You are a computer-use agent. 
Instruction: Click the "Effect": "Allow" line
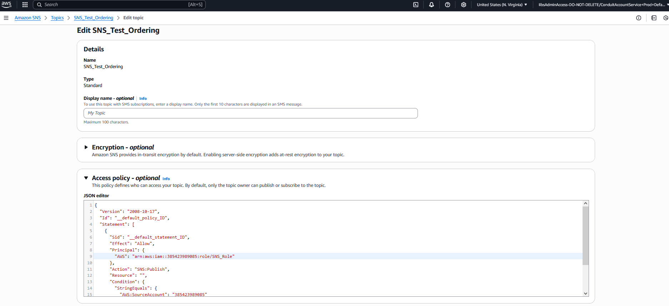coord(132,244)
